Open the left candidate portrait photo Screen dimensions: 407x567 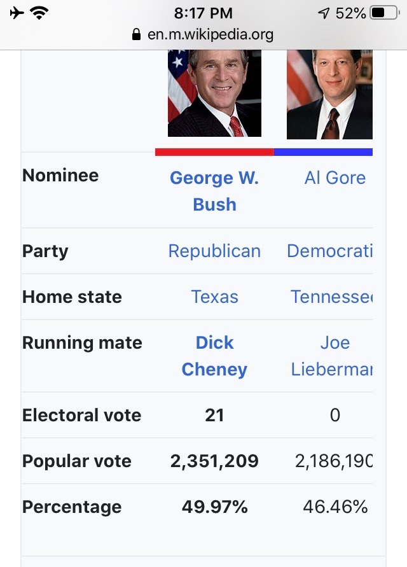pyautogui.click(x=214, y=93)
